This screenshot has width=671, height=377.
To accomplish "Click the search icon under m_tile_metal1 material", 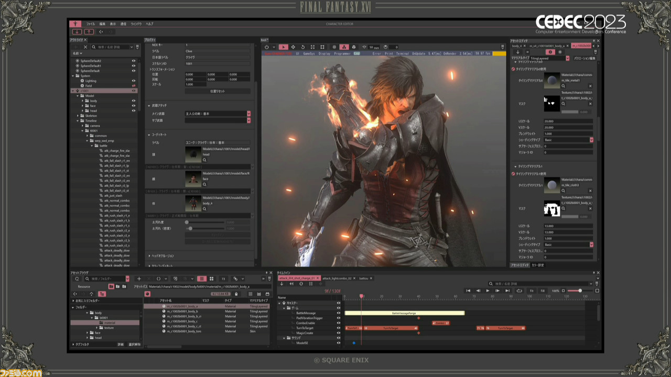I will click(564, 86).
